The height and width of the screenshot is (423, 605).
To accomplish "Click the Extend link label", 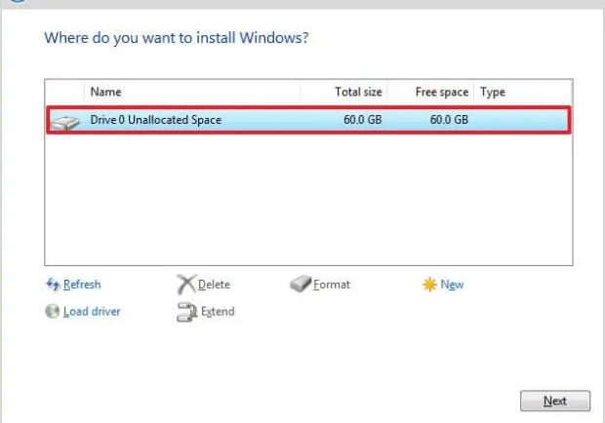I will (x=217, y=312).
